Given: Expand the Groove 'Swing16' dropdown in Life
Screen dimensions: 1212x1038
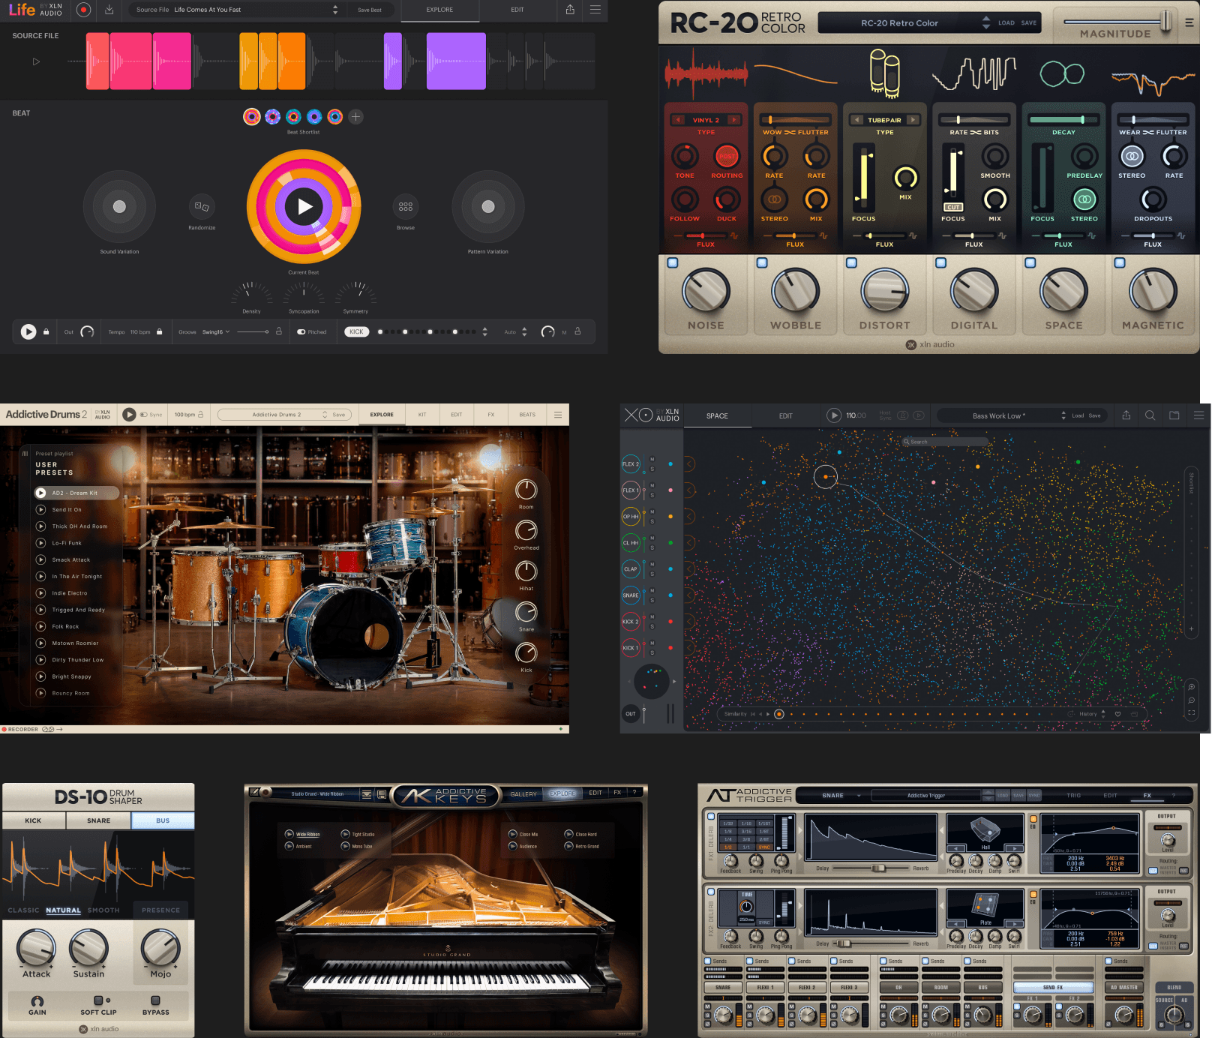Looking at the screenshot, I should point(215,331).
